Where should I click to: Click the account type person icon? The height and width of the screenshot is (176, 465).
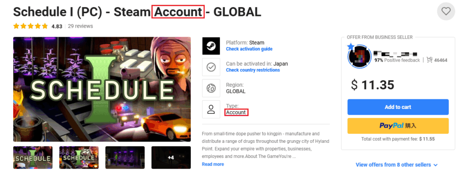click(x=211, y=109)
